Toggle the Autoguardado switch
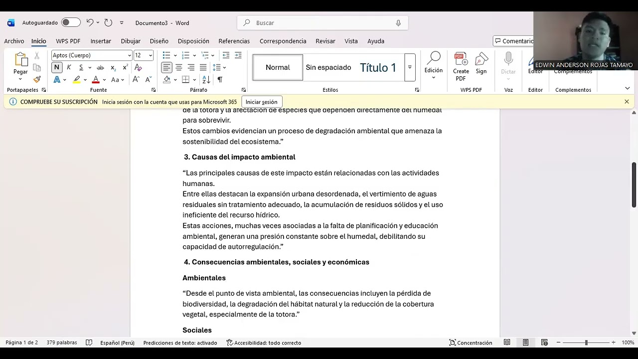 pyautogui.click(x=71, y=22)
